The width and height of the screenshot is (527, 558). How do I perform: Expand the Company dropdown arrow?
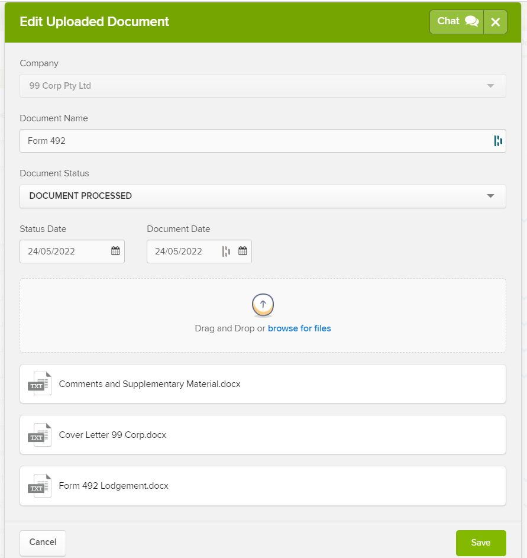click(x=490, y=86)
